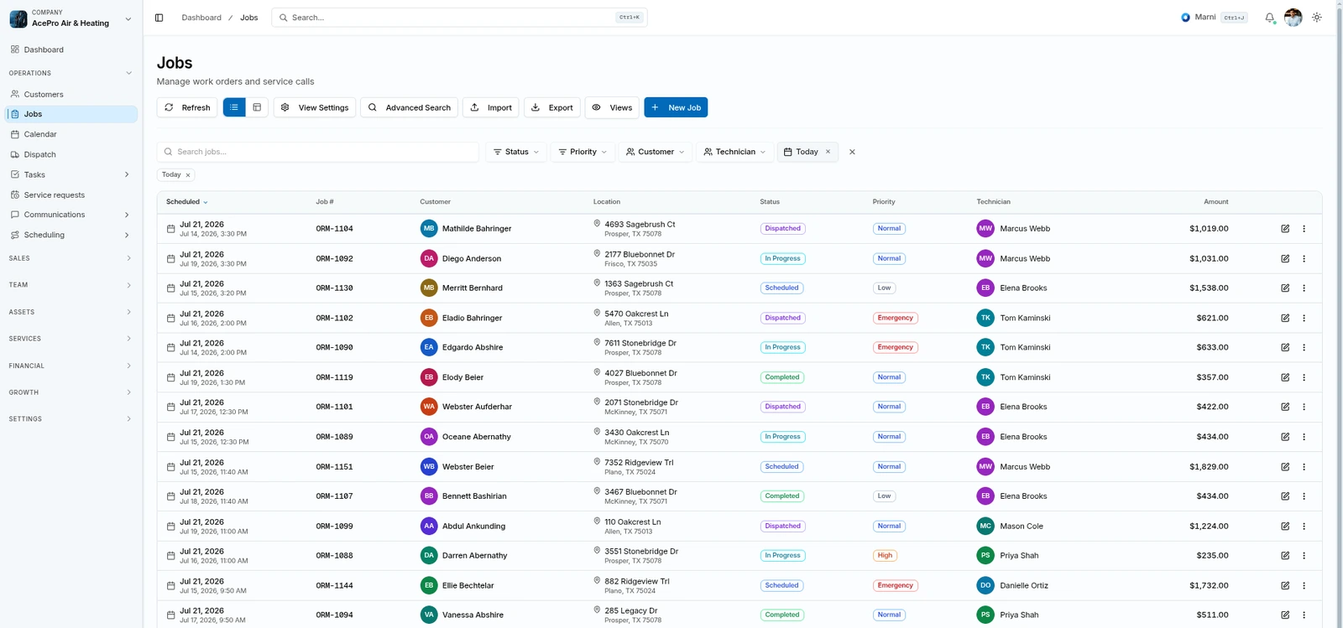This screenshot has height=628, width=1343.
Task: Open Customers in the sidebar
Action: pos(71,94)
